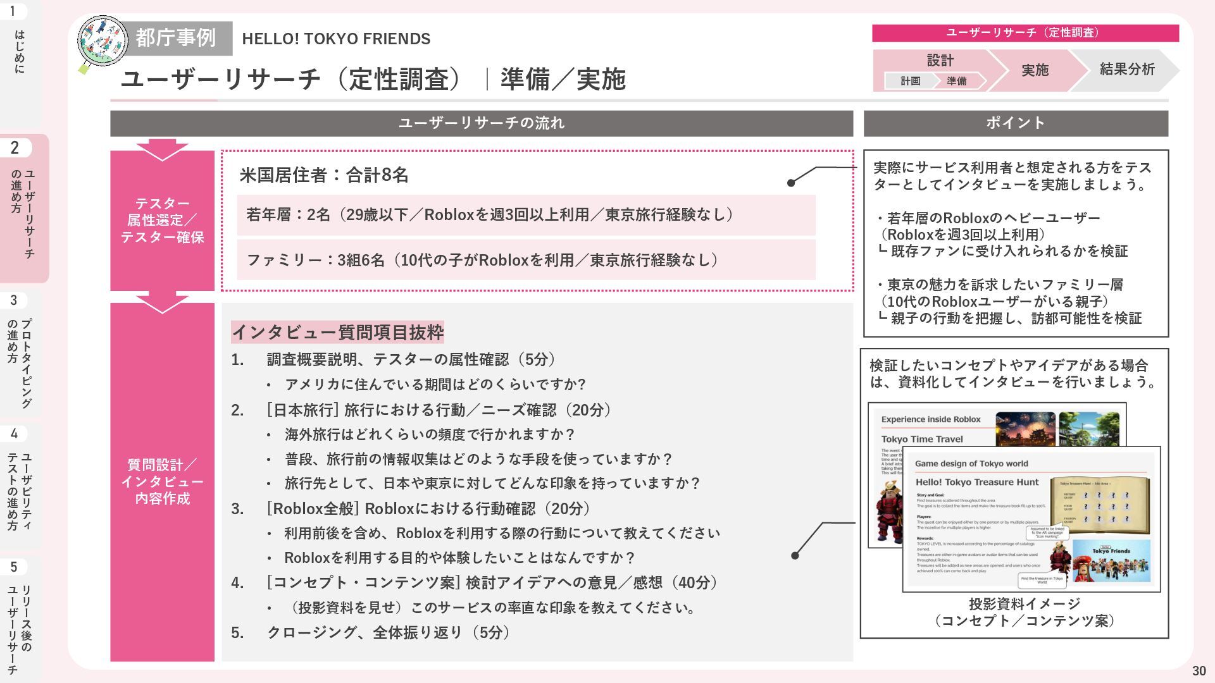The height and width of the screenshot is (683, 1215).
Task: Click the 質問設計／インタビュー内容作成 step box
Action: 163,482
